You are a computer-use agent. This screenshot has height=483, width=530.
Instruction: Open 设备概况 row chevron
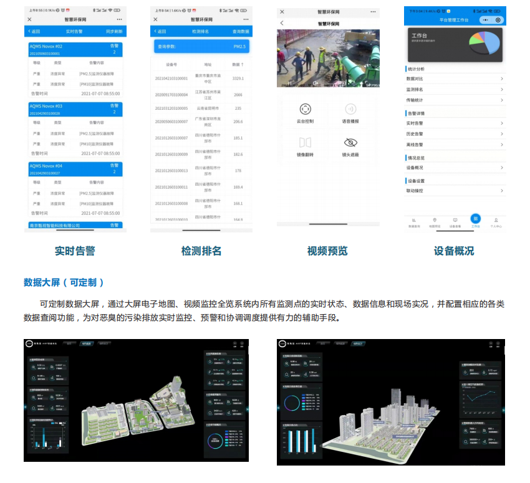point(501,168)
